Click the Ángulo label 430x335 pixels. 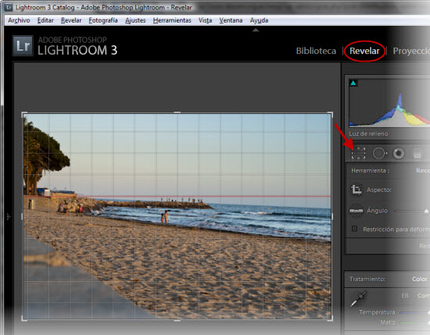[377, 210]
